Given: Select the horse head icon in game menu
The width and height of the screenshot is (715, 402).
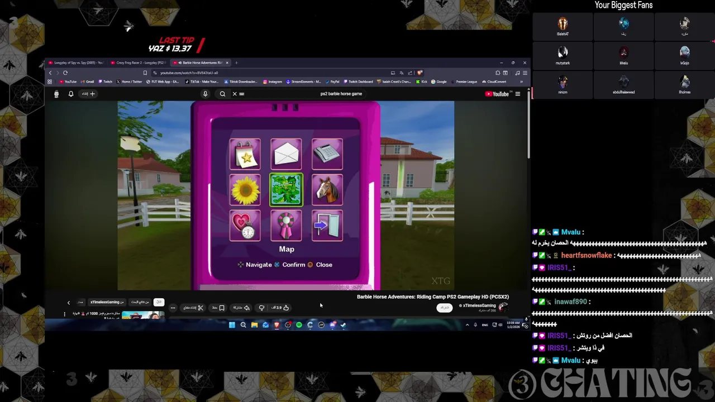Looking at the screenshot, I should pyautogui.click(x=327, y=190).
